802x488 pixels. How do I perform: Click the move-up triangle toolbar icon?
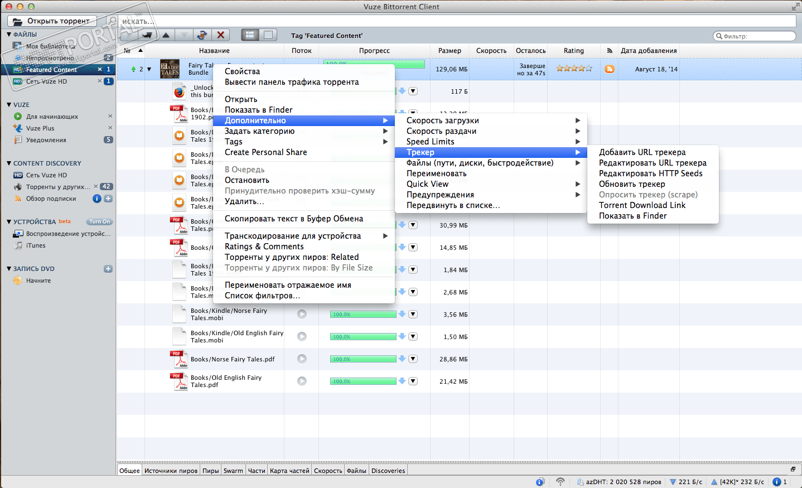[166, 35]
